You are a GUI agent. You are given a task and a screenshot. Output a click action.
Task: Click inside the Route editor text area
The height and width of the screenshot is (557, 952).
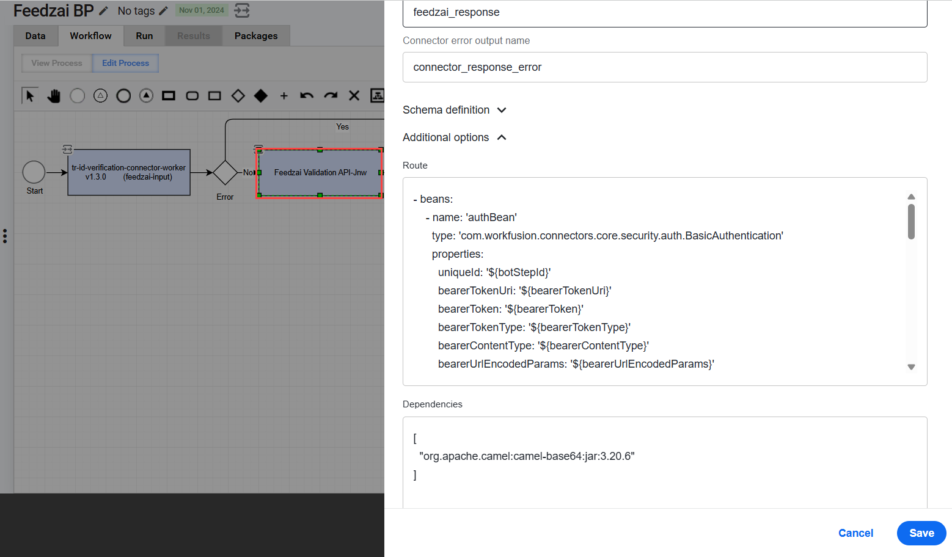pos(665,282)
